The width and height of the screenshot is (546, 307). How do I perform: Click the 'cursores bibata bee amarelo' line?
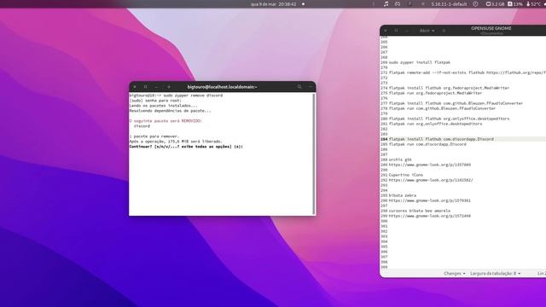[420, 211]
